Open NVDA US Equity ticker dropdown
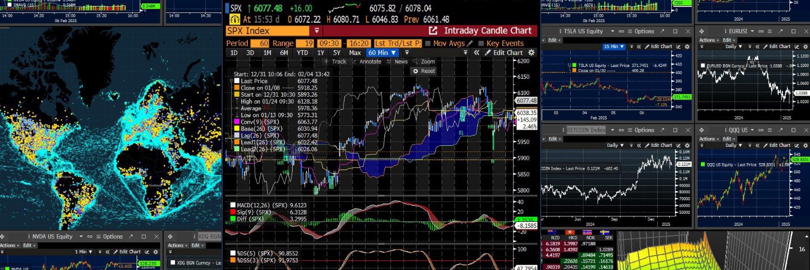 click(81, 237)
